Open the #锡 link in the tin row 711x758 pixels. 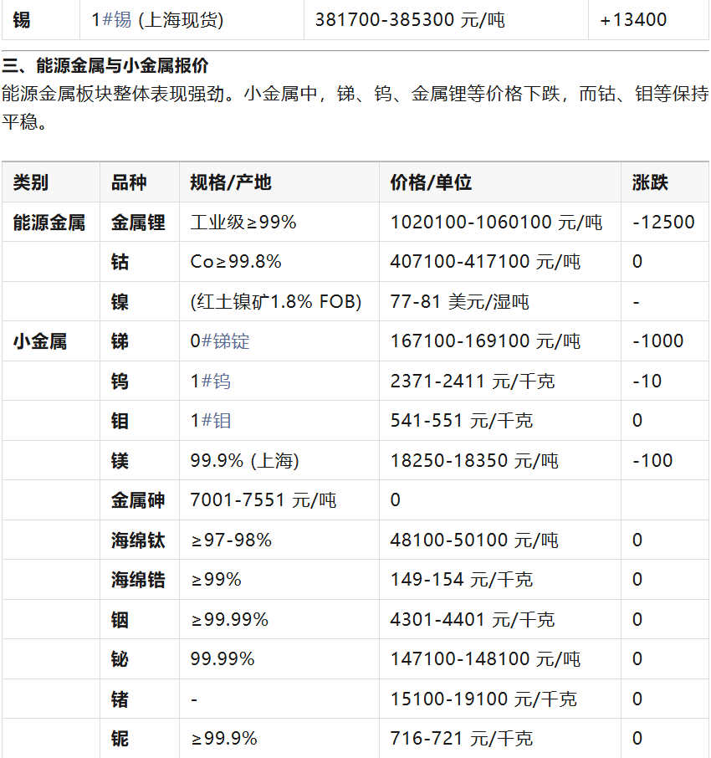tap(116, 19)
